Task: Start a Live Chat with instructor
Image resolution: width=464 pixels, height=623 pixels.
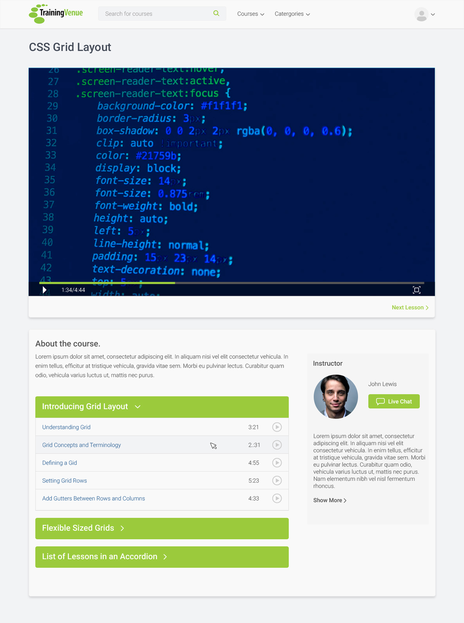Action: click(394, 401)
